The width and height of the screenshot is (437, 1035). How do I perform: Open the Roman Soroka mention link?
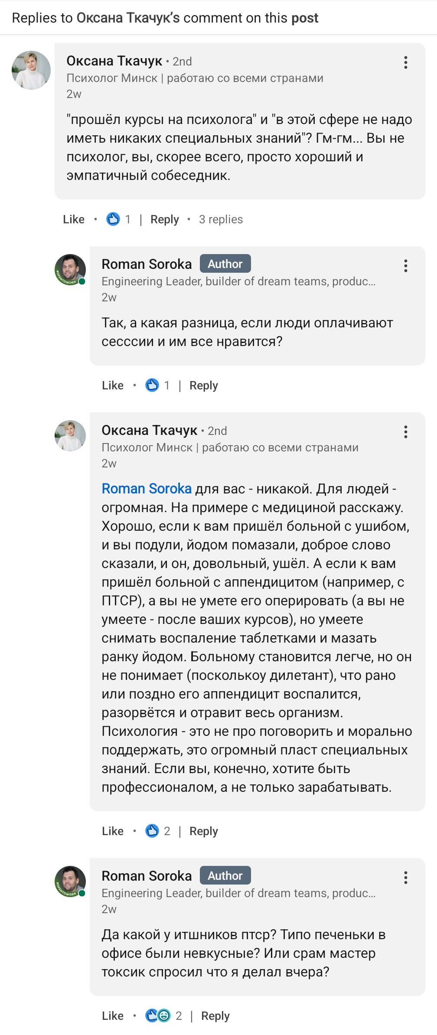[x=147, y=489]
